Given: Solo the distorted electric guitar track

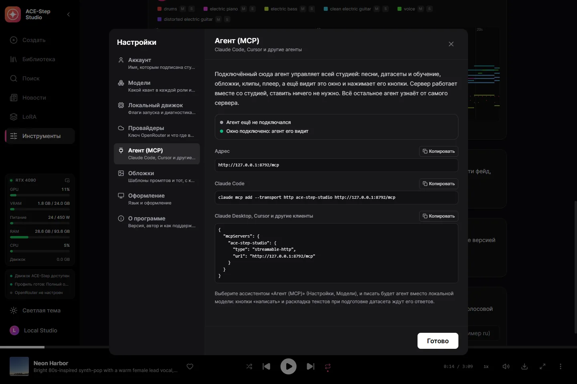Looking at the screenshot, I should (227, 19).
